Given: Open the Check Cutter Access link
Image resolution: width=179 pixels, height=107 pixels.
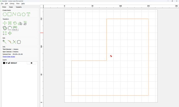Looking at the screenshot, I should [x=9, y=57].
